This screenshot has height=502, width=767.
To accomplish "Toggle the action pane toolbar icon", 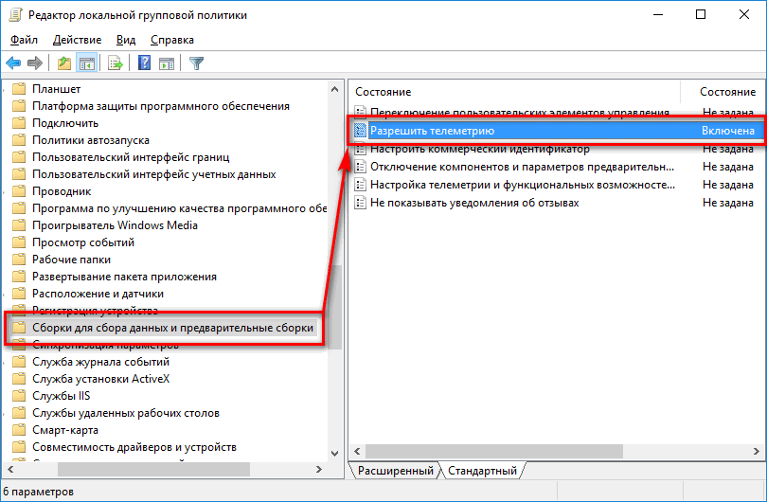I will click(167, 63).
